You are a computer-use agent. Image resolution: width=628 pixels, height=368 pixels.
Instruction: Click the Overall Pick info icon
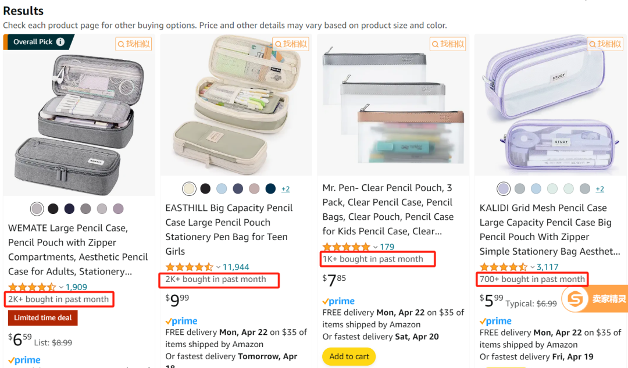tap(60, 42)
